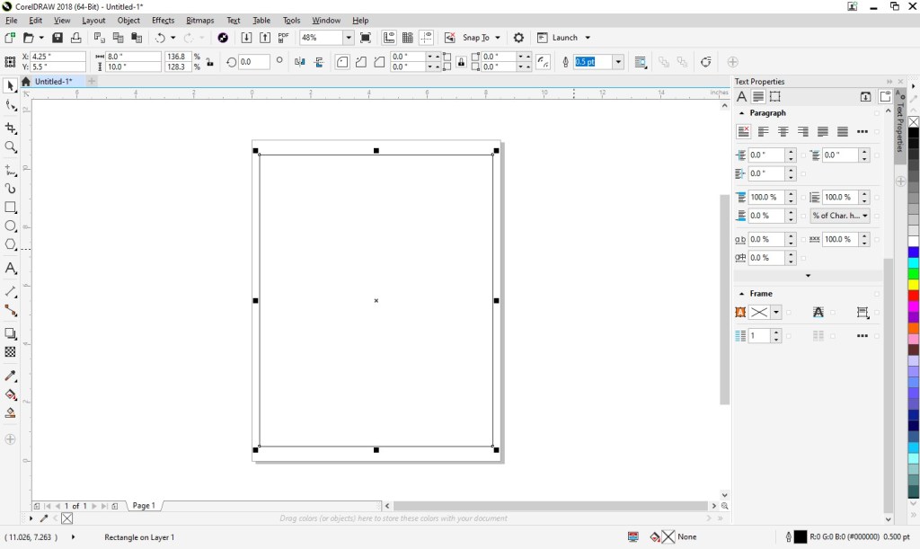
Task: Open the Effects menu
Action: point(163,20)
